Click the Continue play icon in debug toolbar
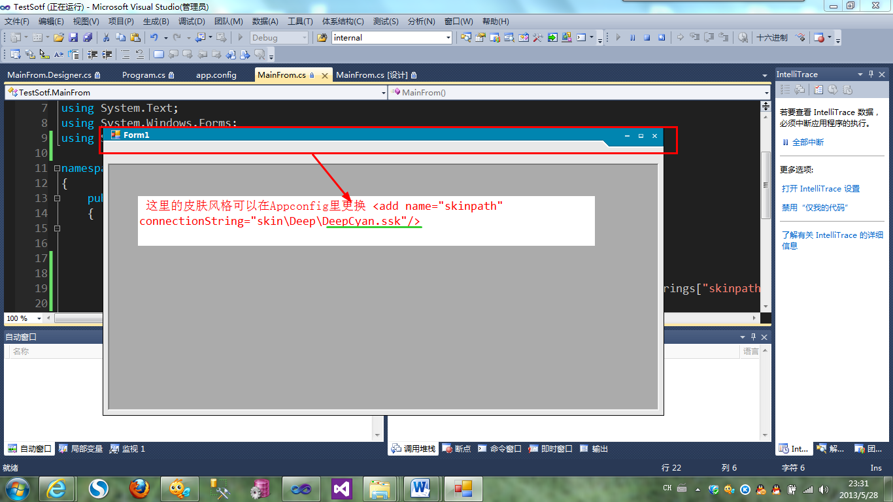Image resolution: width=893 pixels, height=502 pixels. pyautogui.click(x=618, y=37)
